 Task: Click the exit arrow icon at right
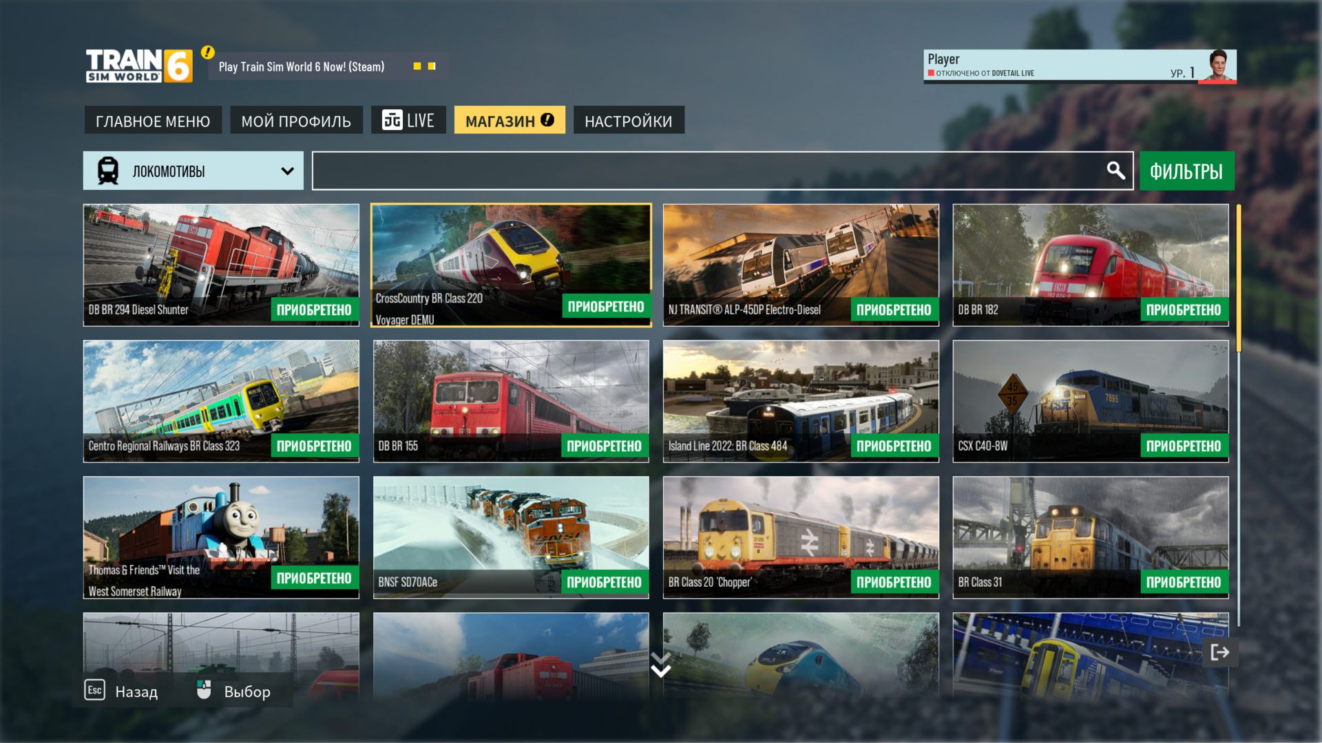(x=1219, y=652)
